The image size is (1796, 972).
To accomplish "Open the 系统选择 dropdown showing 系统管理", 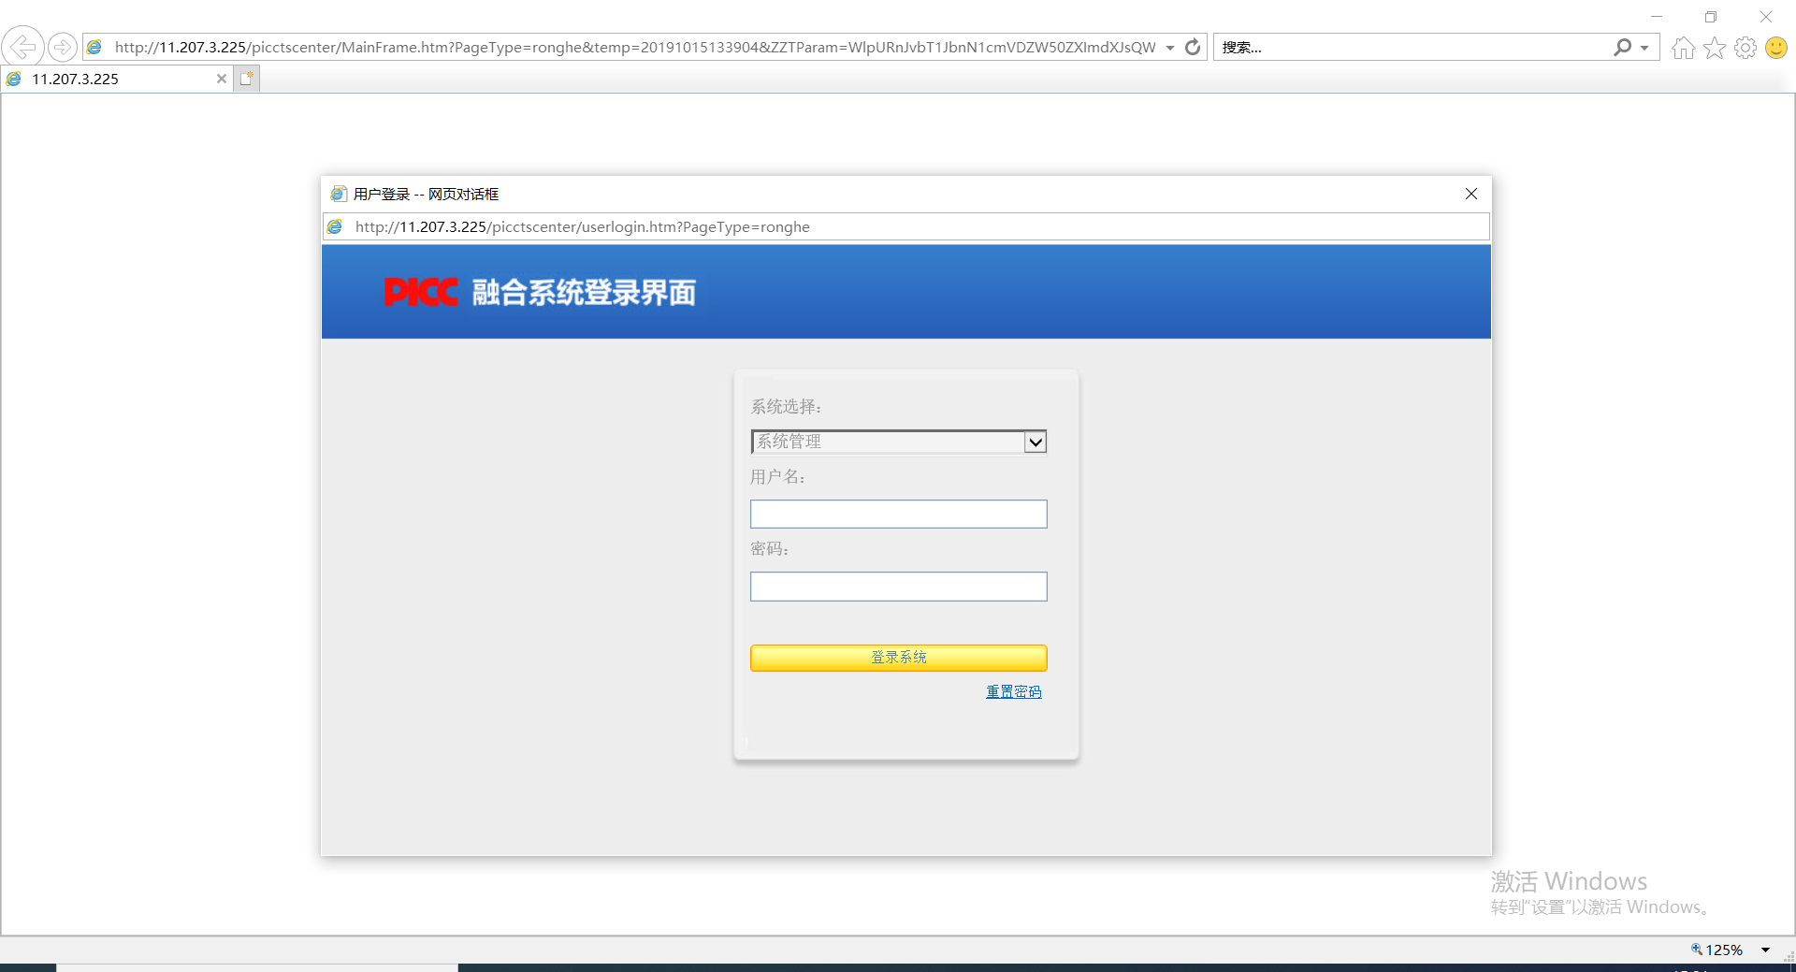I will coord(899,442).
